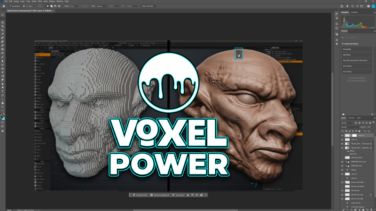Select the Type tool in the toolbar
This screenshot has width=376, height=211.
pyautogui.click(x=3, y=92)
